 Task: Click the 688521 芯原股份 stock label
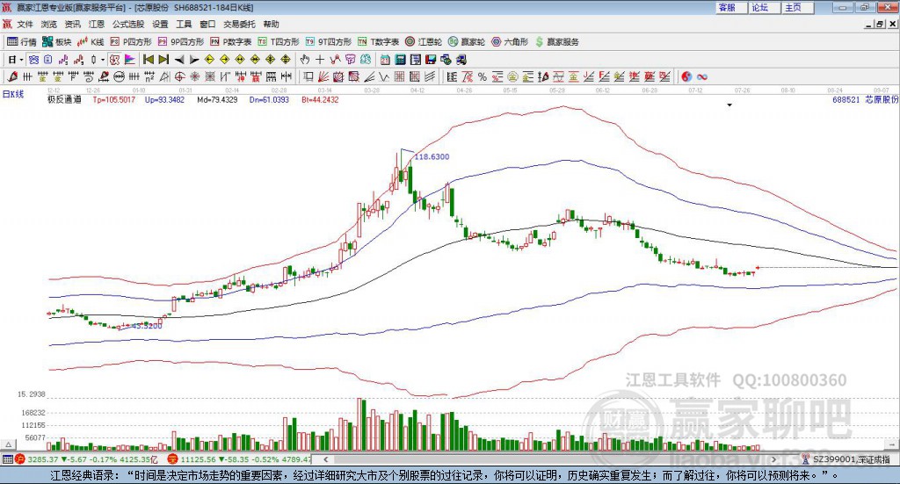point(865,99)
